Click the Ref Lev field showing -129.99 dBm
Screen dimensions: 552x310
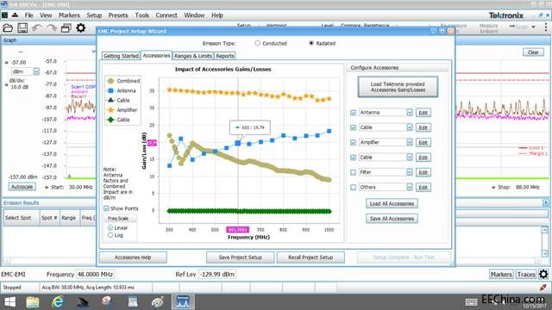point(217,274)
